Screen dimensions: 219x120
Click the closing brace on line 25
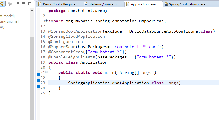pos(50,93)
